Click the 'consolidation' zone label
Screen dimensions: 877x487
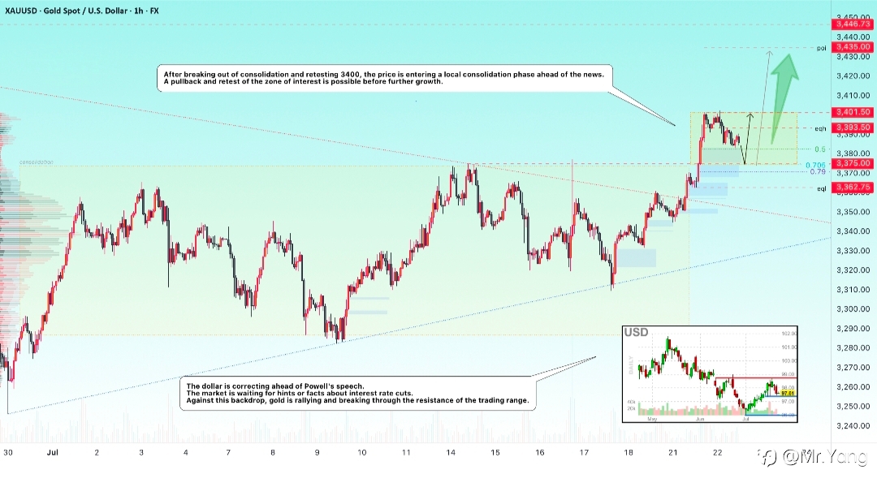tap(37, 162)
